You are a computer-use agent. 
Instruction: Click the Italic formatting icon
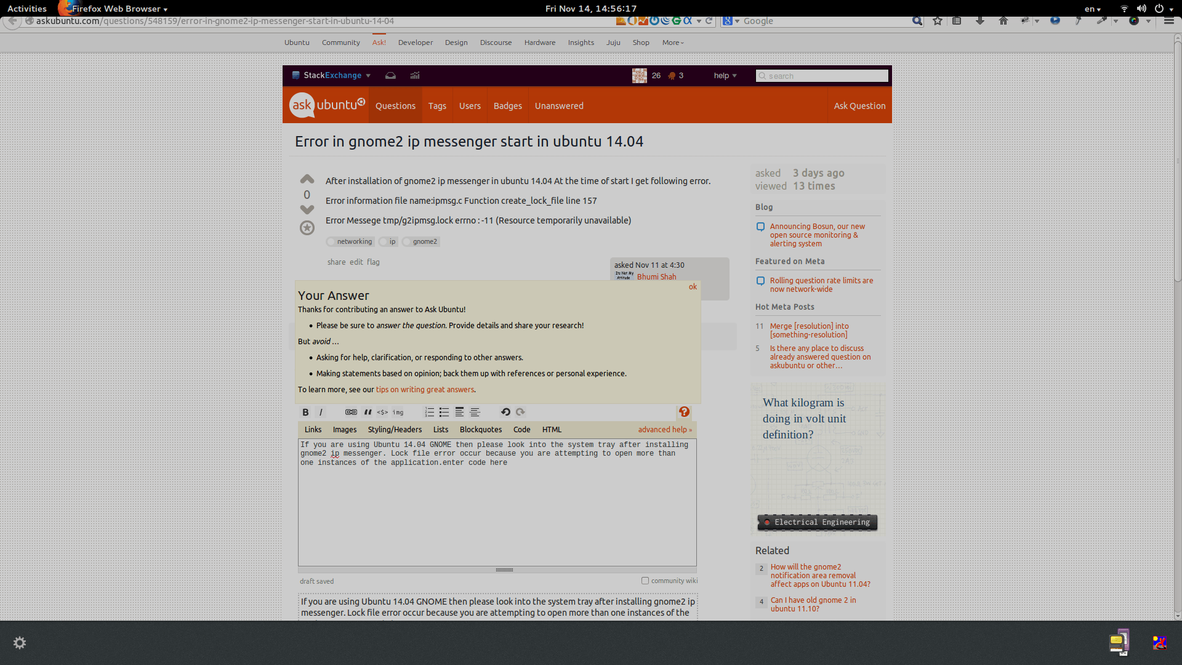(321, 412)
